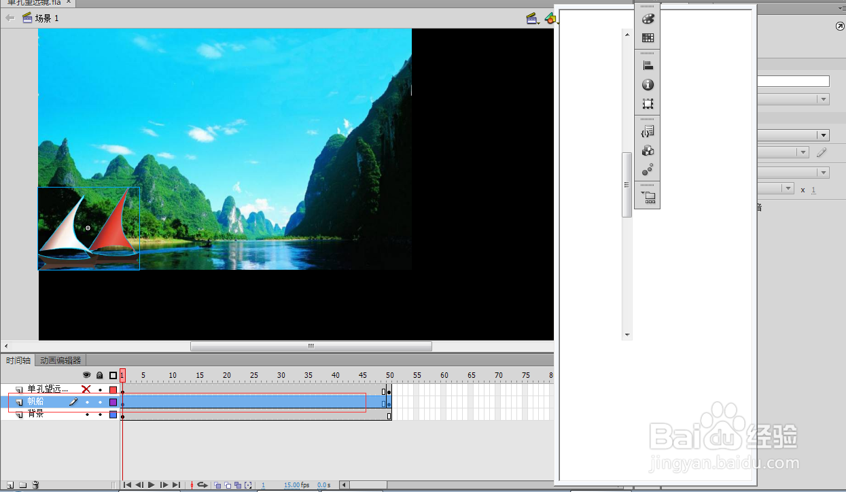Image resolution: width=846 pixels, height=492 pixels.
Task: Step forward one frame
Action: click(164, 485)
